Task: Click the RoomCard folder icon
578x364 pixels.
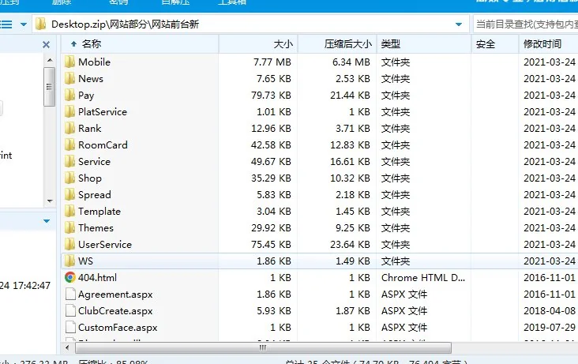Action: [x=69, y=145]
